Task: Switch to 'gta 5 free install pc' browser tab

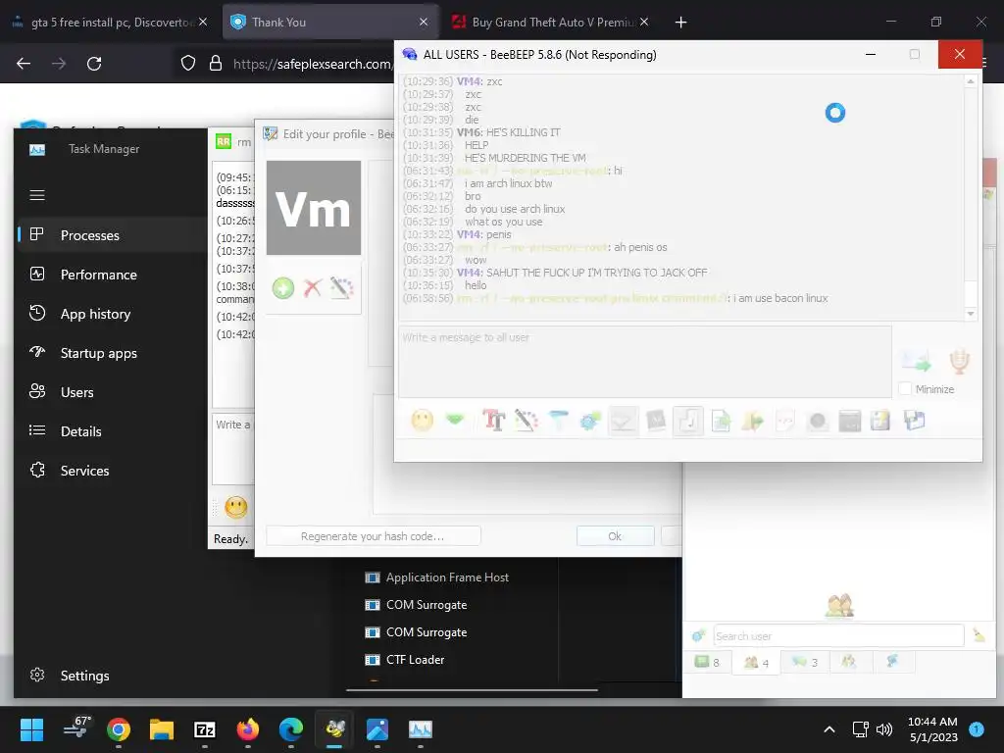Action: (x=109, y=22)
